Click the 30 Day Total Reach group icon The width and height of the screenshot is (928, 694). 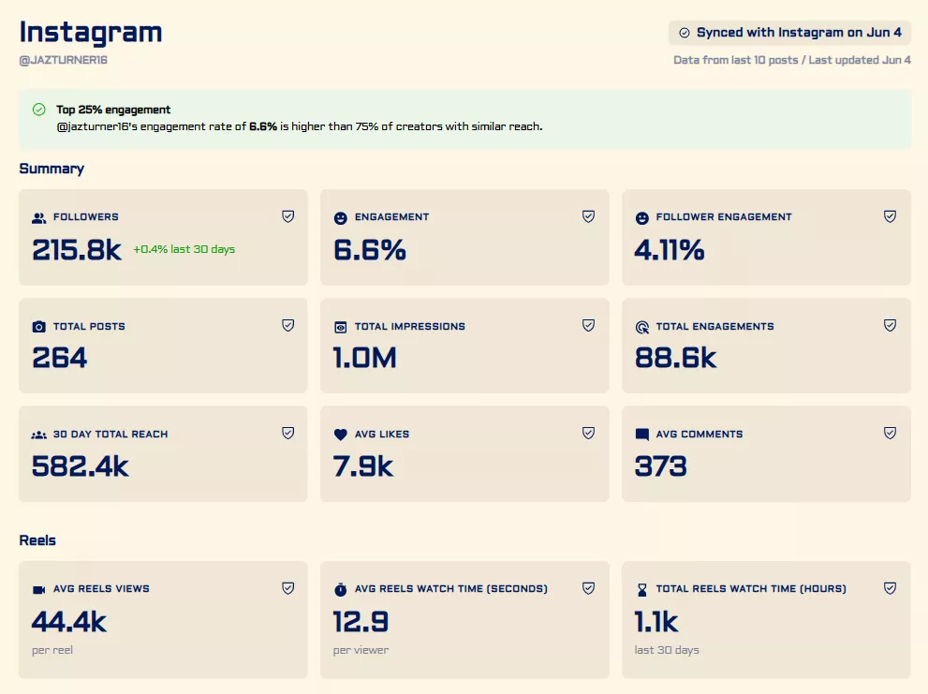click(x=39, y=435)
